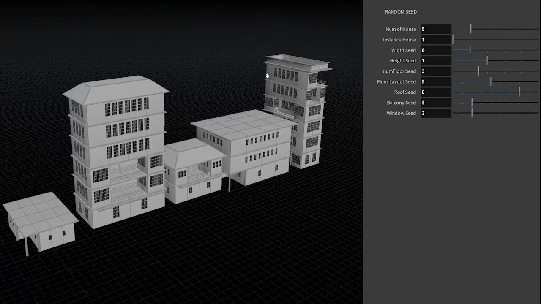The image size is (541, 304).
Task: Click the tall building in the viewport
Action: click(x=118, y=152)
